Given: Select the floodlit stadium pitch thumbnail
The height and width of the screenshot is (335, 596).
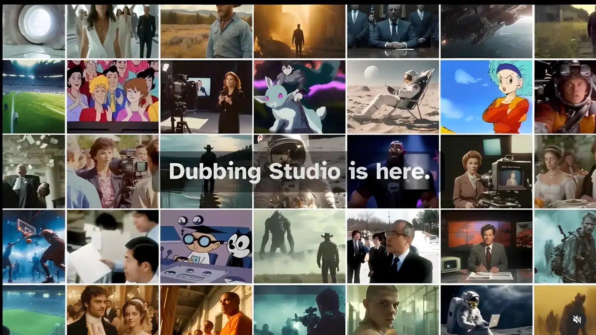Looking at the screenshot, I should 34,97.
